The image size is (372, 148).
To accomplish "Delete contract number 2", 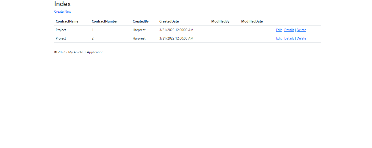I will [301, 38].
